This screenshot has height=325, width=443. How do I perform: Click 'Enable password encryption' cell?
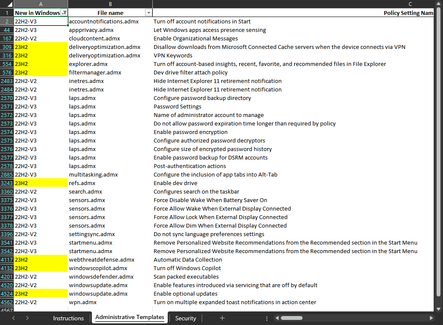click(x=293, y=132)
